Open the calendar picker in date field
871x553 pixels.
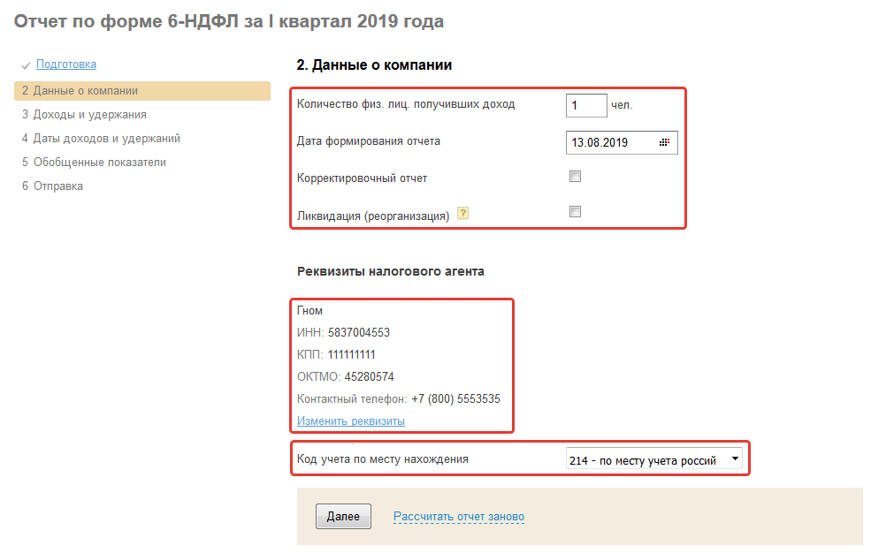[665, 142]
